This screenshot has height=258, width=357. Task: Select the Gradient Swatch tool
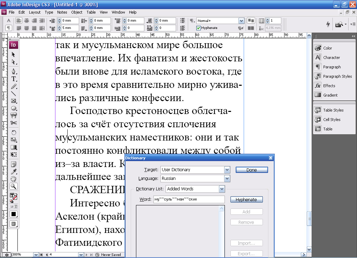click(14, 147)
